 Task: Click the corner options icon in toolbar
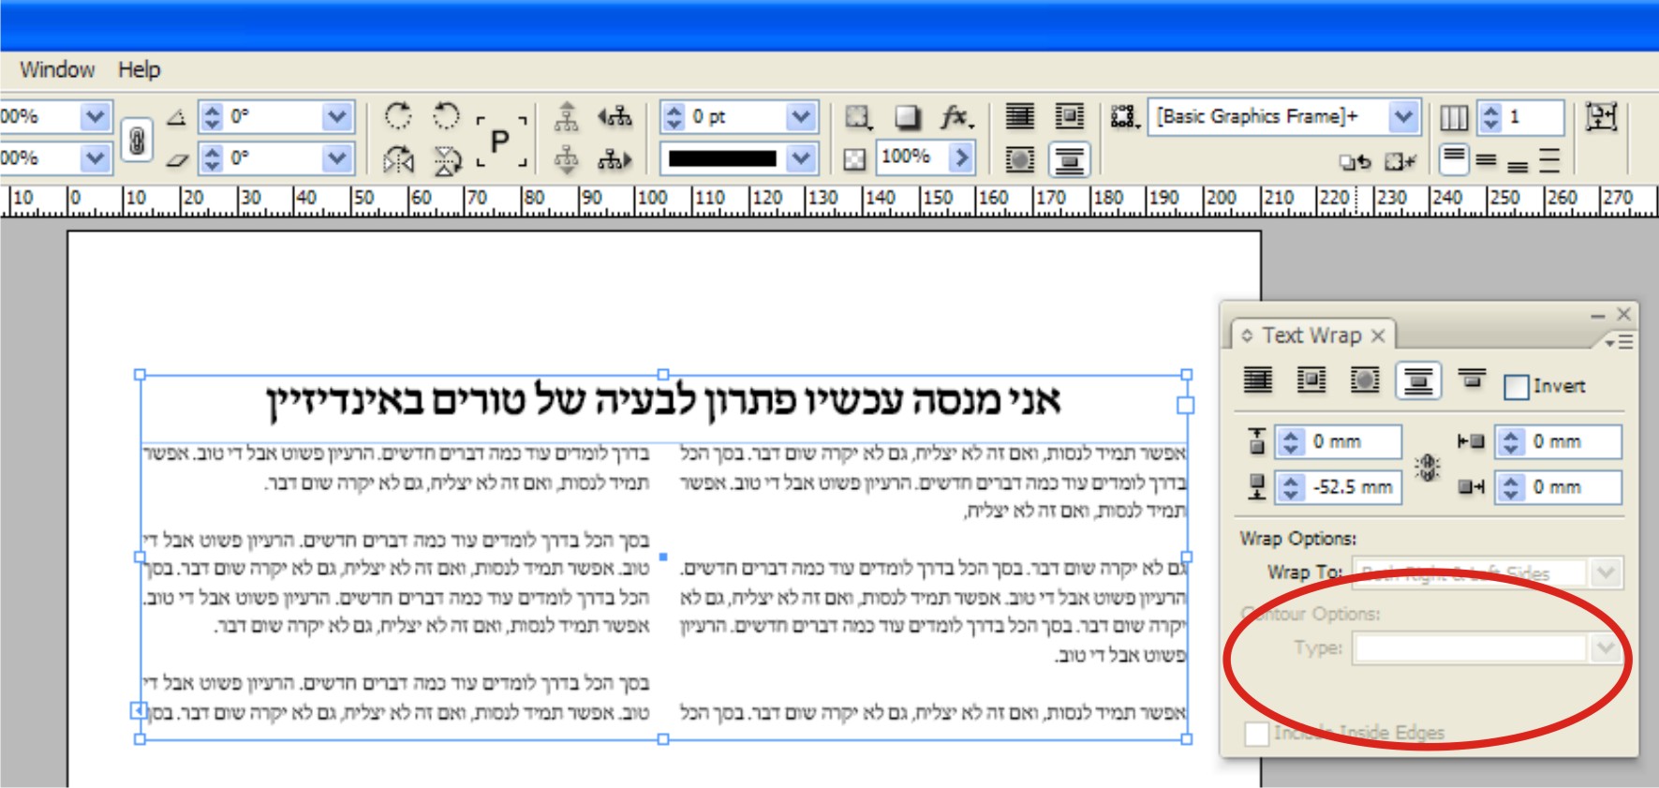(x=858, y=117)
